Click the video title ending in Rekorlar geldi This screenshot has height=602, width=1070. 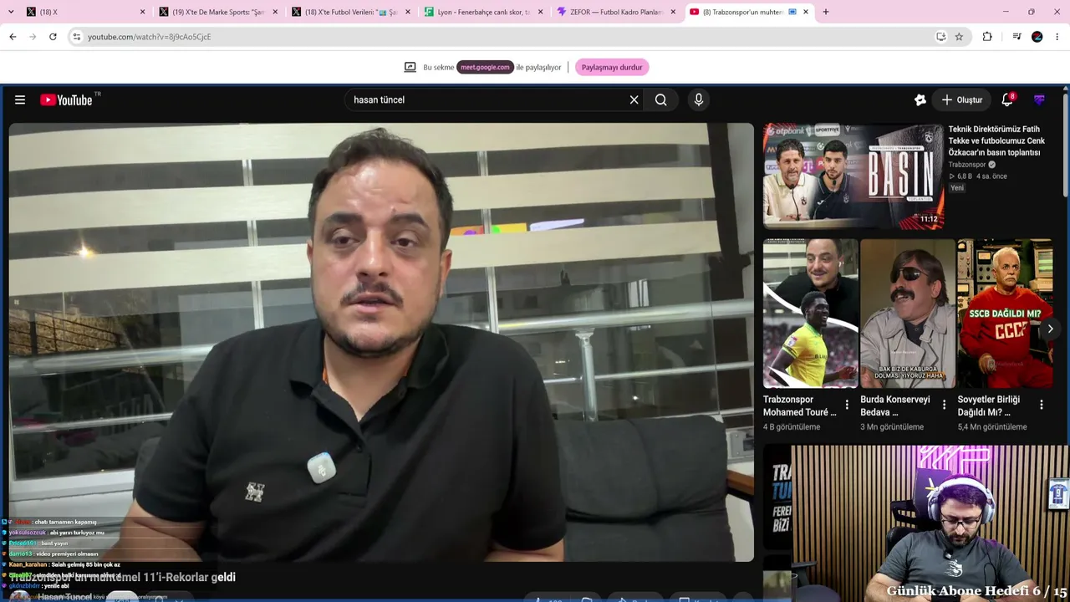coord(124,577)
